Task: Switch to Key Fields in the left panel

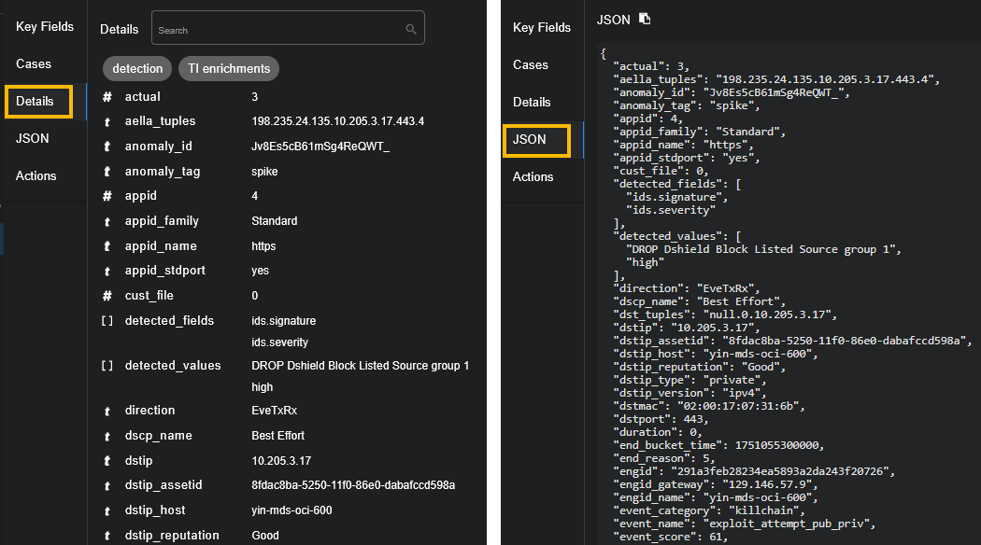Action: click(x=45, y=26)
